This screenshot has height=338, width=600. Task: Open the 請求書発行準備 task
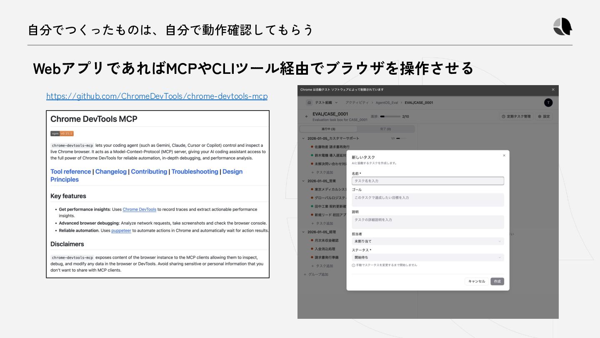325,257
